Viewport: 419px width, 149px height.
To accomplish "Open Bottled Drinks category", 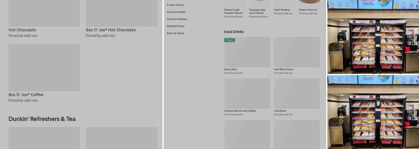I will tap(175, 26).
